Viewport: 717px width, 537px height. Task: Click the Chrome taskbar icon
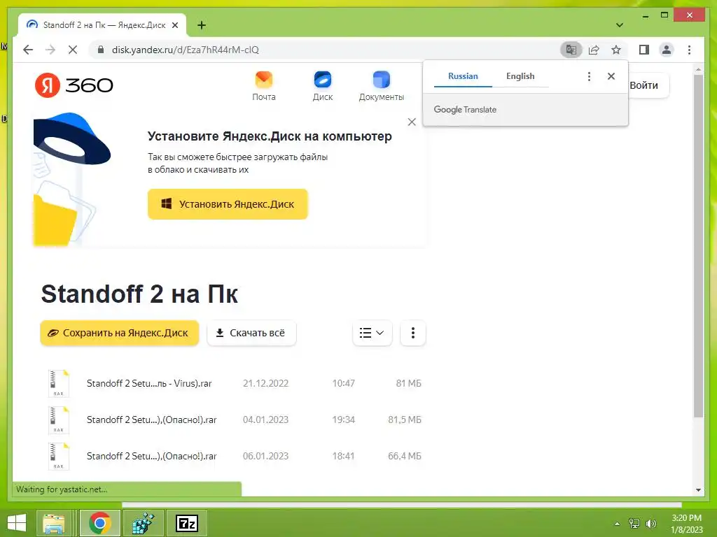click(99, 523)
